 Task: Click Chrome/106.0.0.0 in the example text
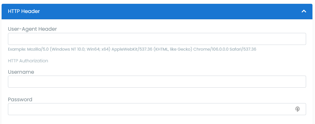pyautogui.click(x=211, y=49)
